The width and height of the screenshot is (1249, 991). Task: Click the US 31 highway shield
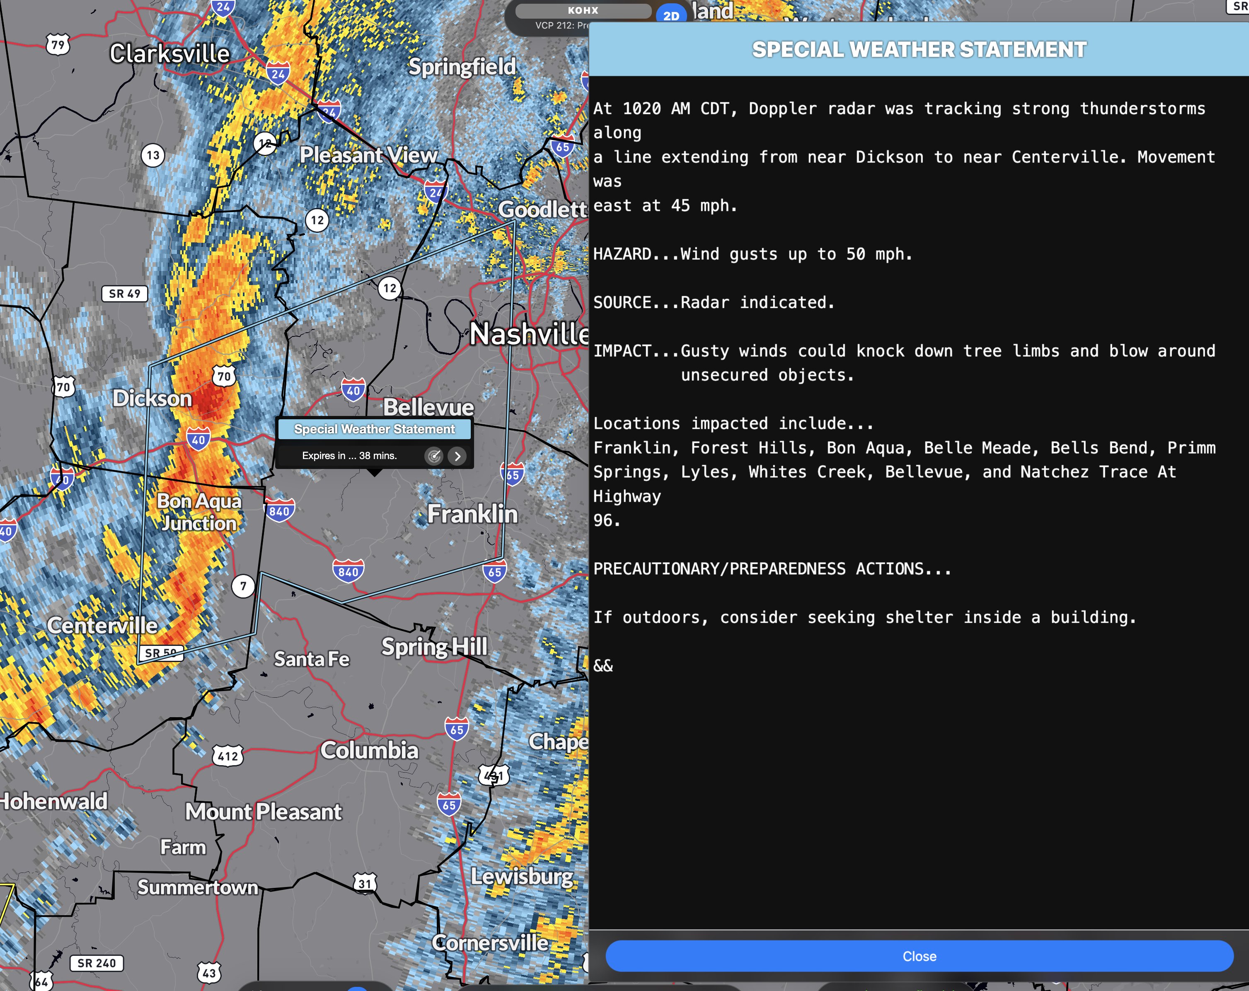365,883
